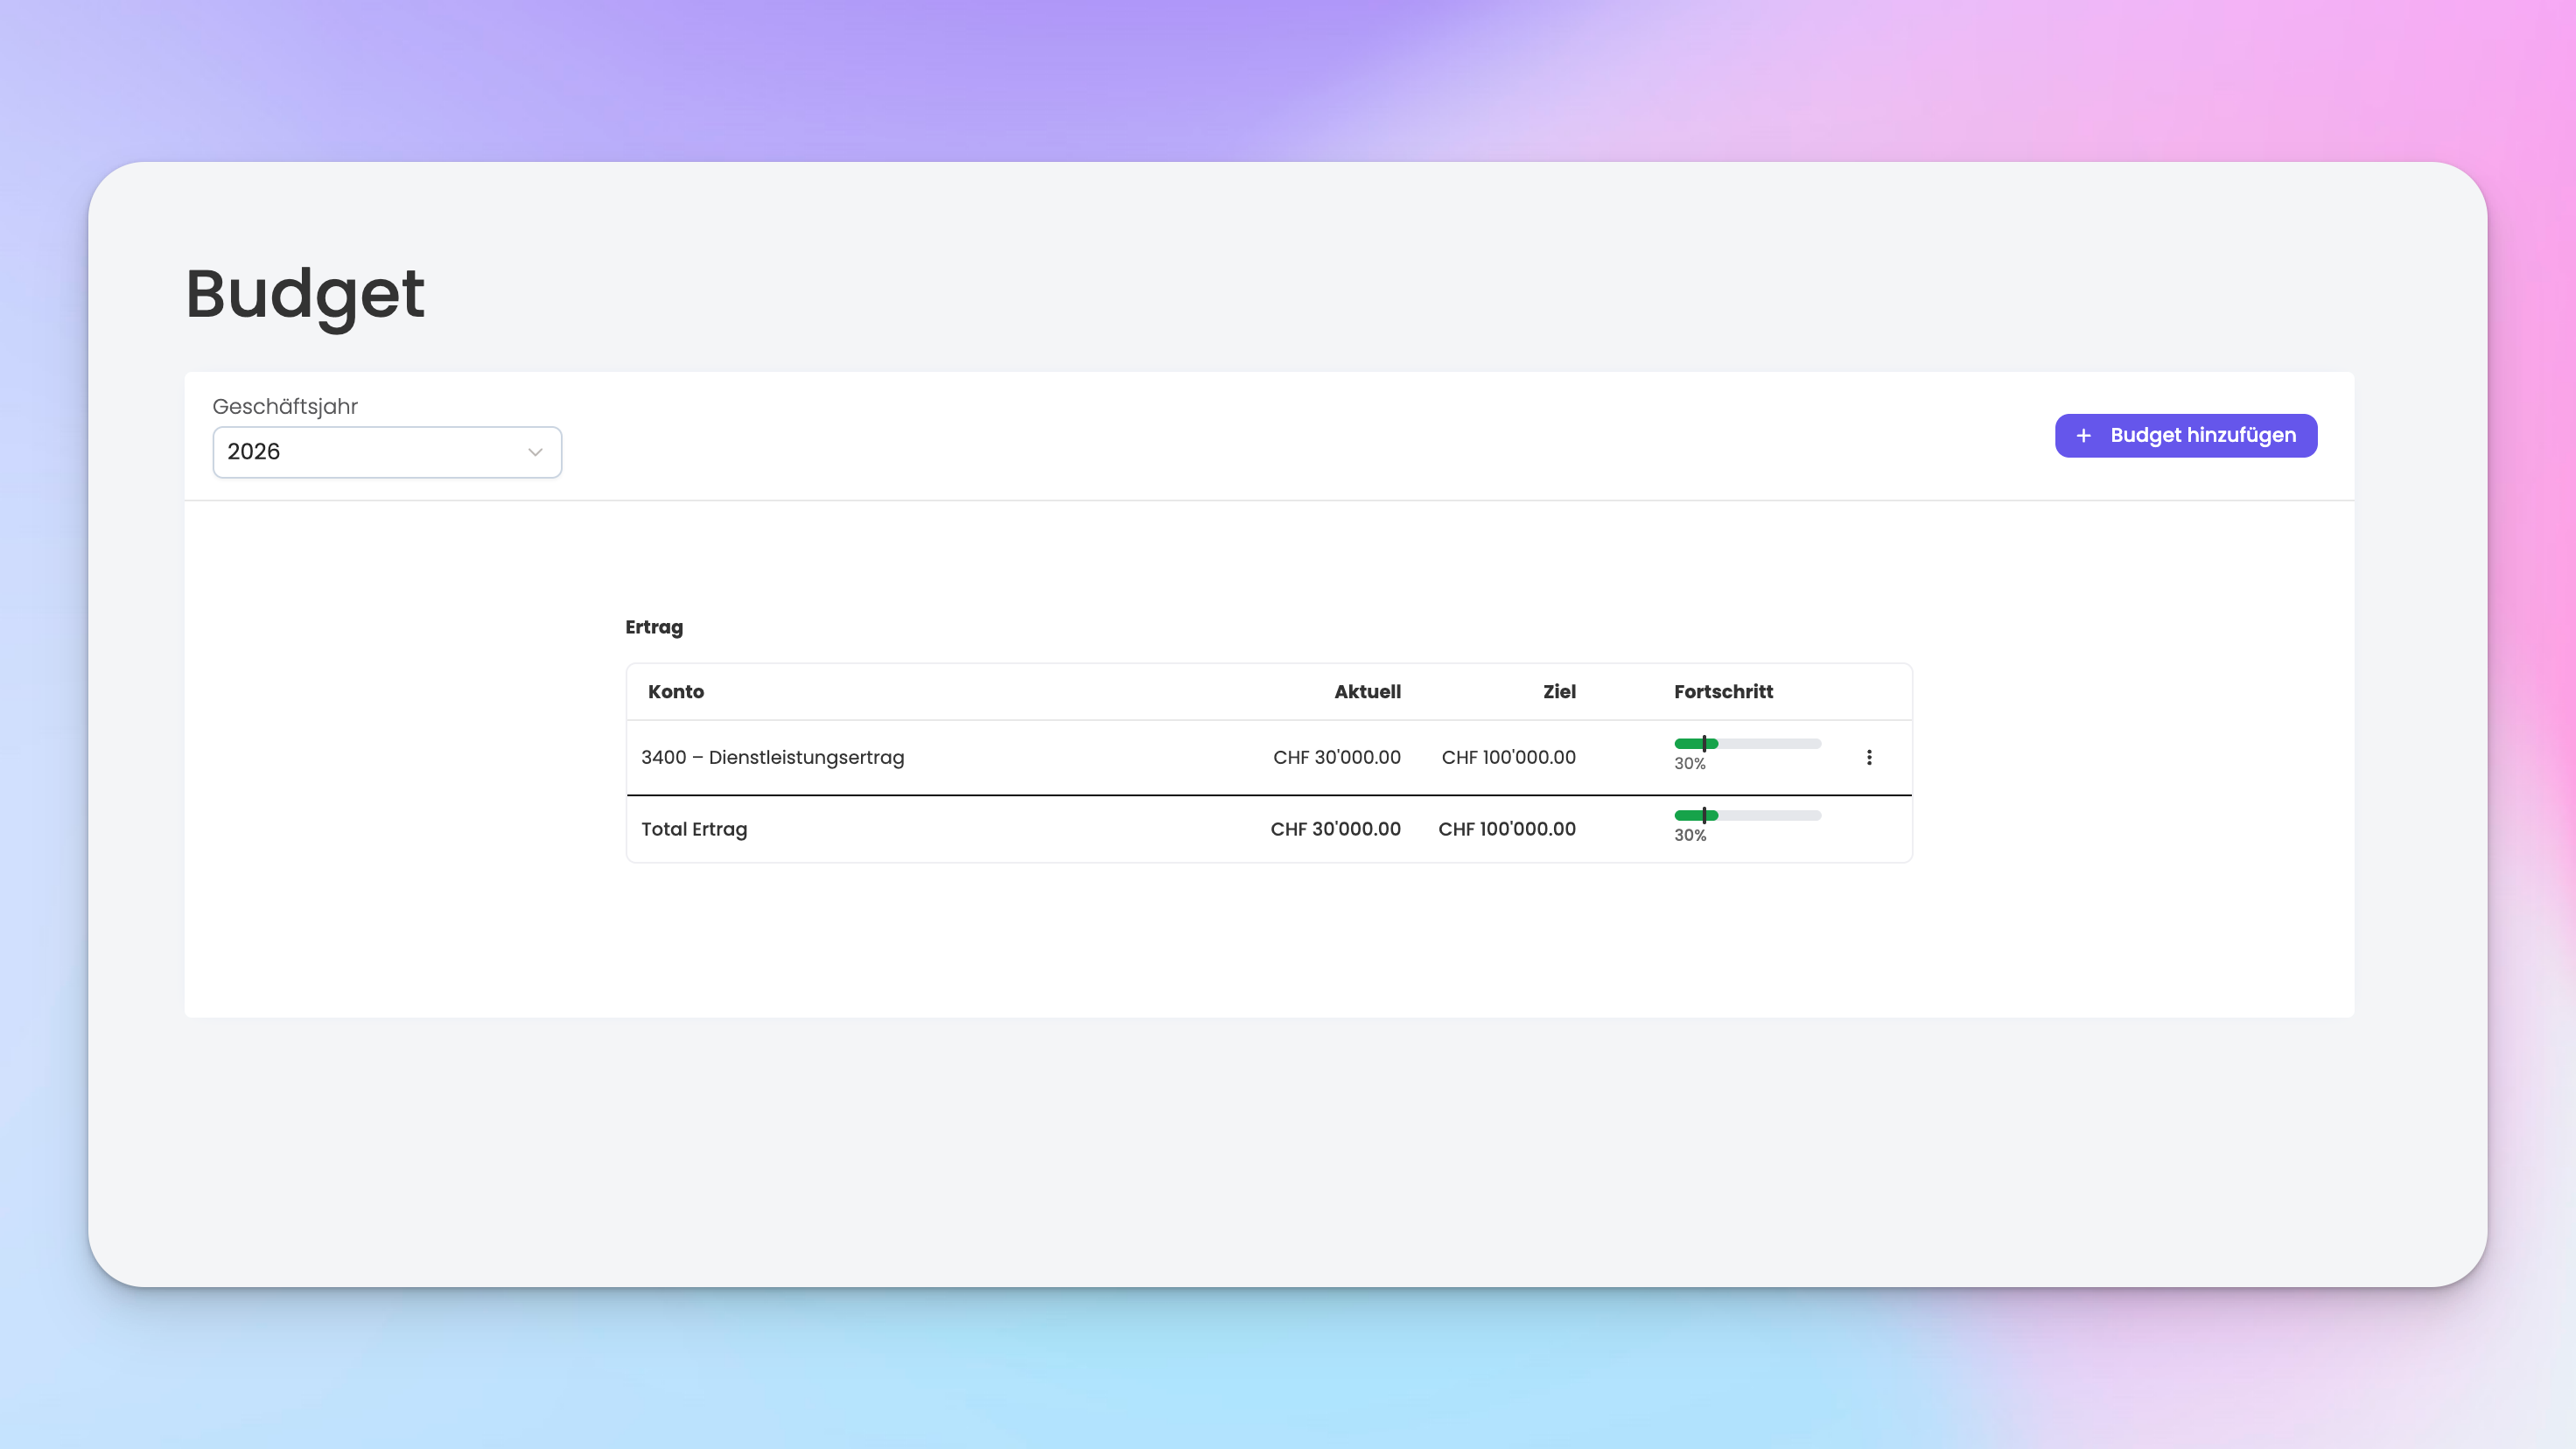Click the 30% label under Dienstleistungsertrag progress
Viewport: 2576px width, 1449px height.
tap(1689, 764)
